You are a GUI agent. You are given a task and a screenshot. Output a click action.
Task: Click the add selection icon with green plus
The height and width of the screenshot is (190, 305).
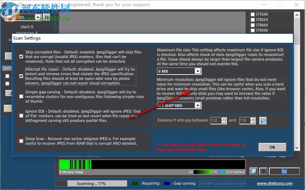click(254, 171)
